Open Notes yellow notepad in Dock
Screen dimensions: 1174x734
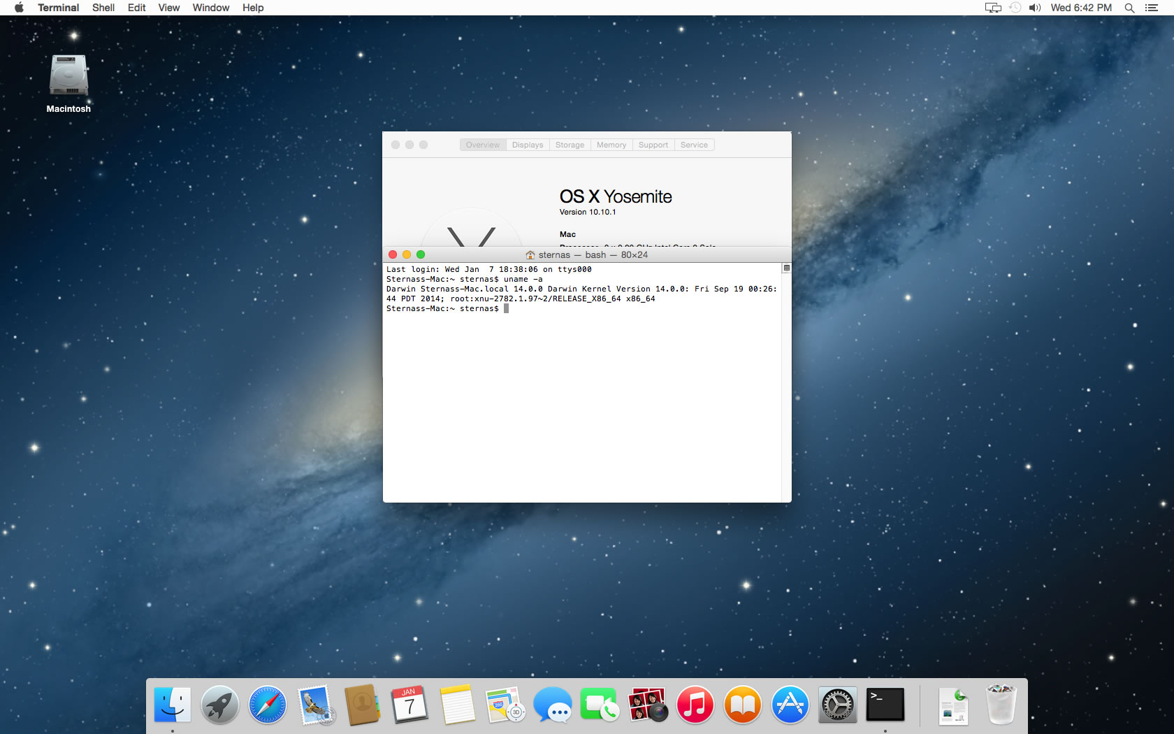(458, 705)
